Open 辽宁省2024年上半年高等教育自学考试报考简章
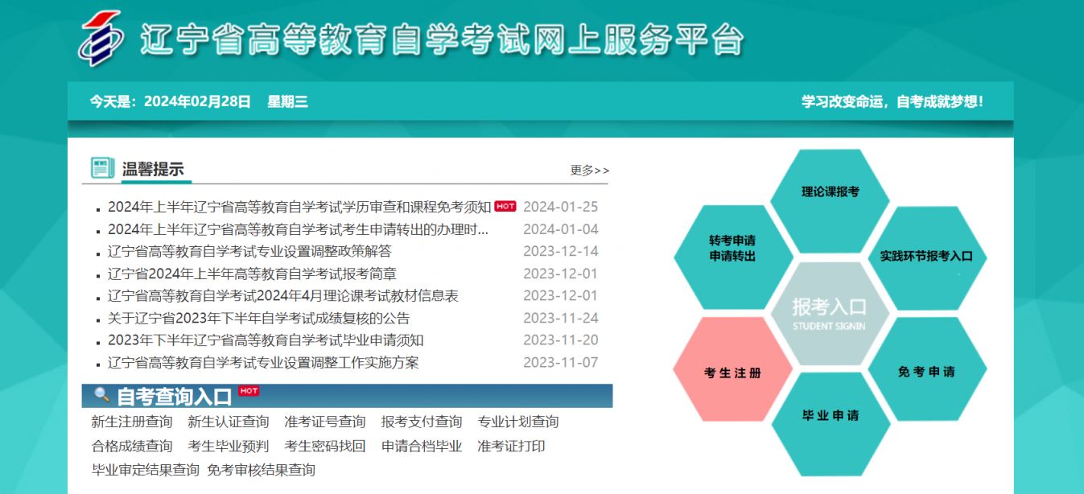Viewport: 1084px width, 494px height. 252,274
